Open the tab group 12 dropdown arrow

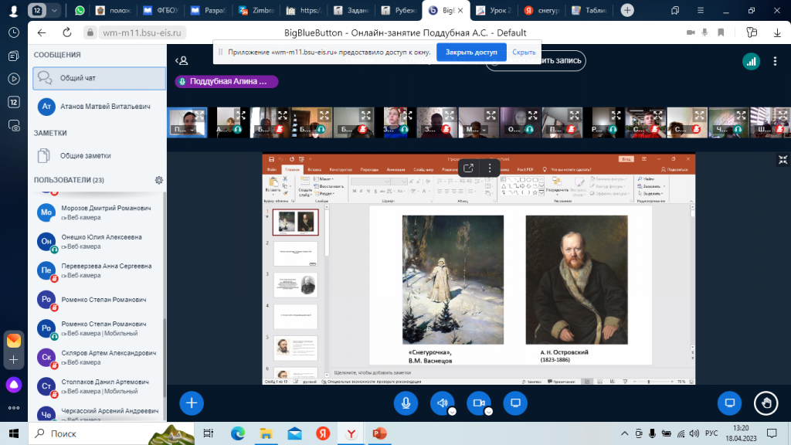(x=54, y=10)
